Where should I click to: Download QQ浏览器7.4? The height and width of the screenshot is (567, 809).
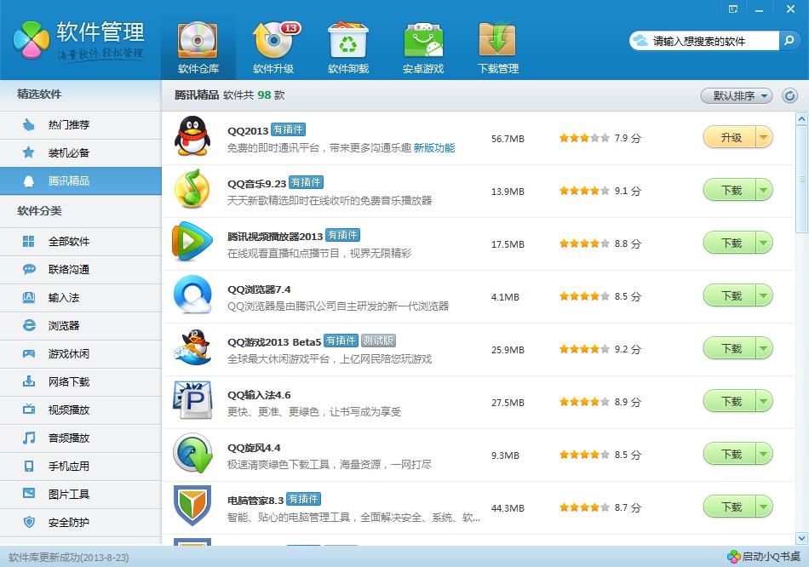point(730,295)
